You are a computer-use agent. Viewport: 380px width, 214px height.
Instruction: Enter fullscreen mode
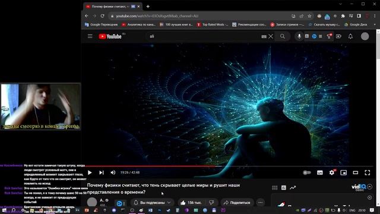[x=368, y=172]
